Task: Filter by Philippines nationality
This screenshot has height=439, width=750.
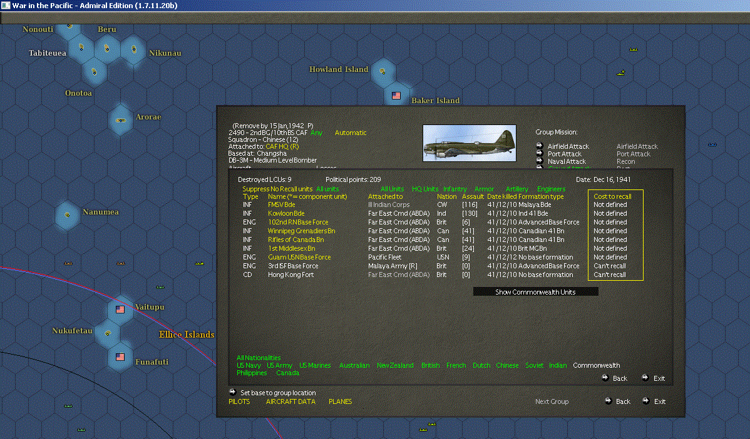Action: point(252,373)
